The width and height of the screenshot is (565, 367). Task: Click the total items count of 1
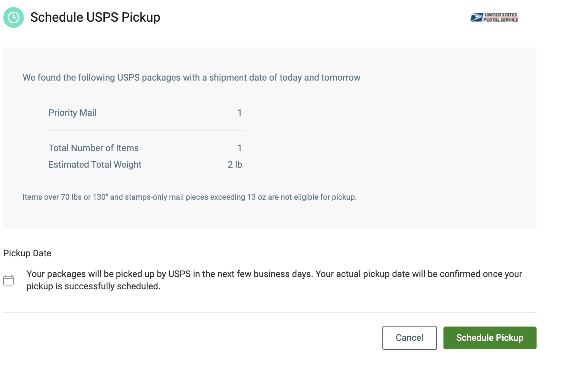[240, 148]
